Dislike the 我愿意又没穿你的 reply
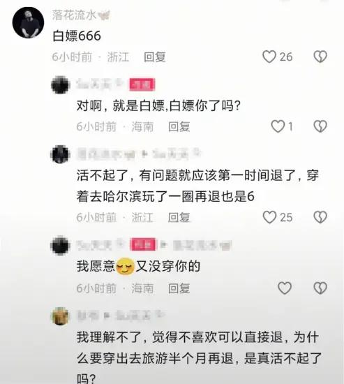 pyautogui.click(x=320, y=288)
